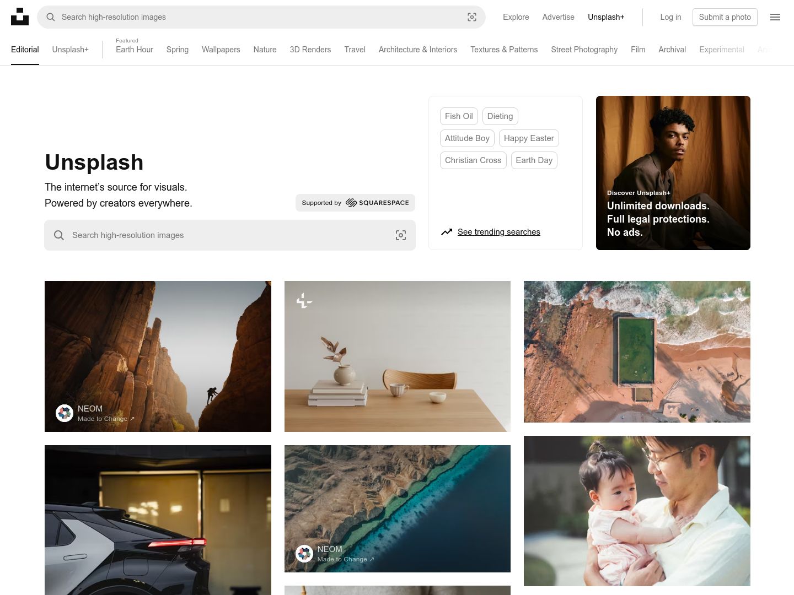Click the Squarespace logo
The width and height of the screenshot is (794, 595).
click(x=377, y=203)
